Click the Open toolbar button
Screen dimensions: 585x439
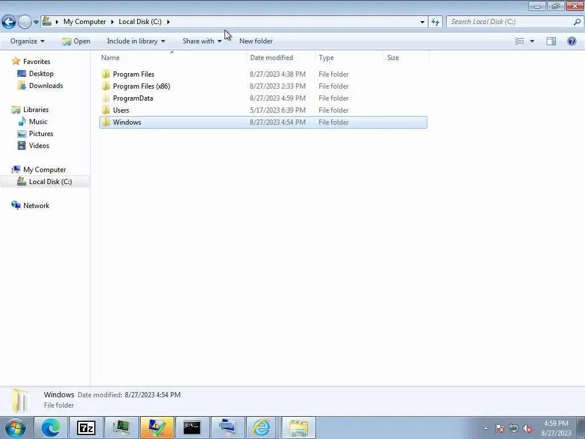(x=76, y=41)
